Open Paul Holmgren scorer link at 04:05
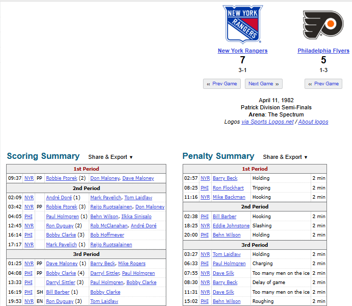Viewport: 352px width, 306px height. point(62,217)
